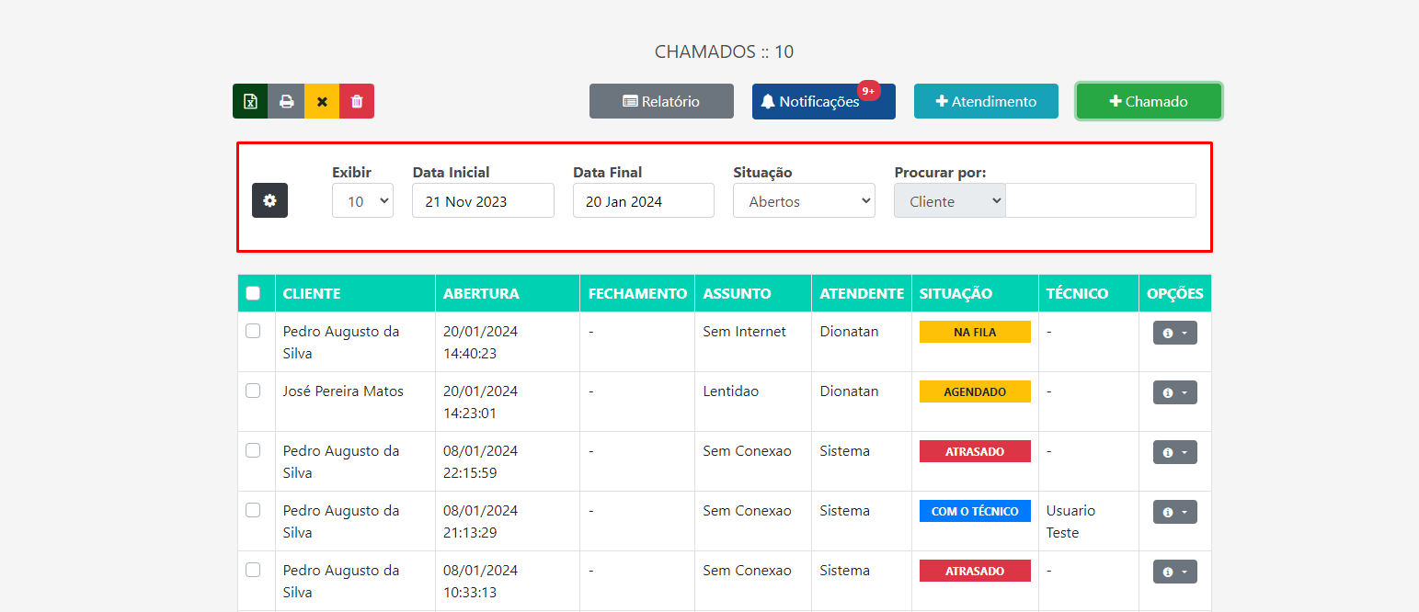Open the Situação Abertos dropdown
This screenshot has height=612, width=1419.
pos(804,200)
